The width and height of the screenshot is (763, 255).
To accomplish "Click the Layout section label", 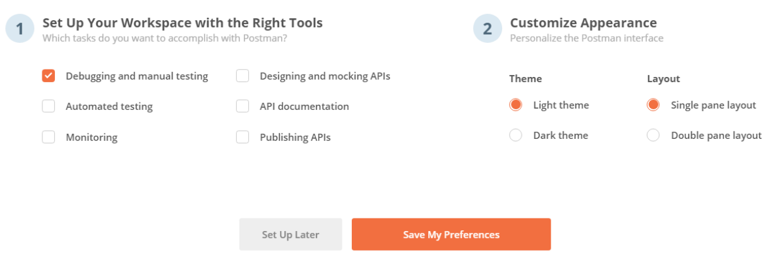I will pyautogui.click(x=663, y=79).
